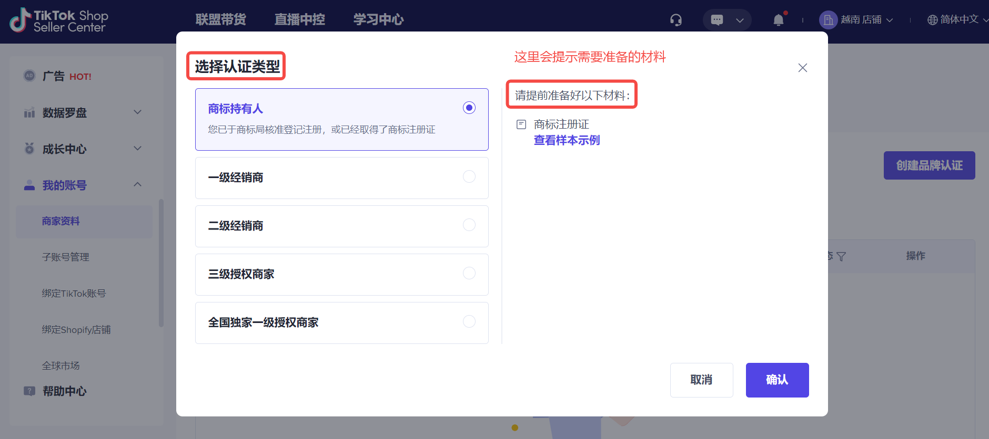
Task: Select the 二级经销商 radio option
Action: click(469, 225)
